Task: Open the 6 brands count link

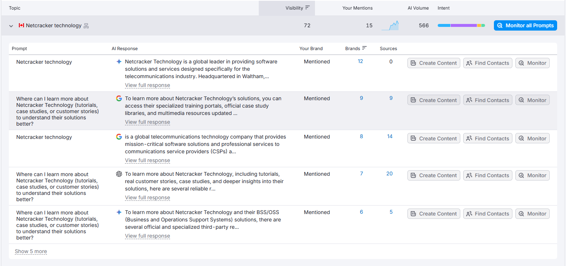Action: point(362,212)
